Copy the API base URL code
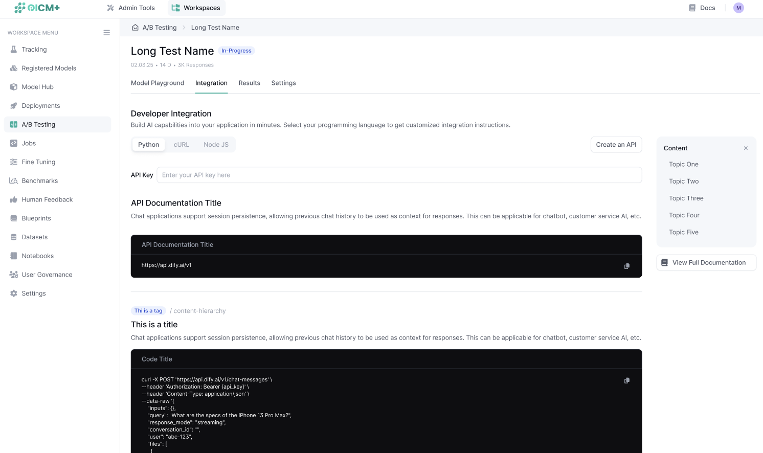Image resolution: width=763 pixels, height=453 pixels. point(626,266)
